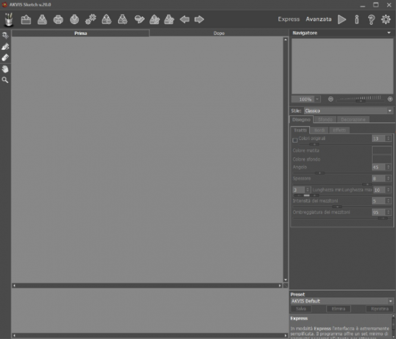
Task: Click the Salva preset button
Action: pyautogui.click(x=301, y=309)
